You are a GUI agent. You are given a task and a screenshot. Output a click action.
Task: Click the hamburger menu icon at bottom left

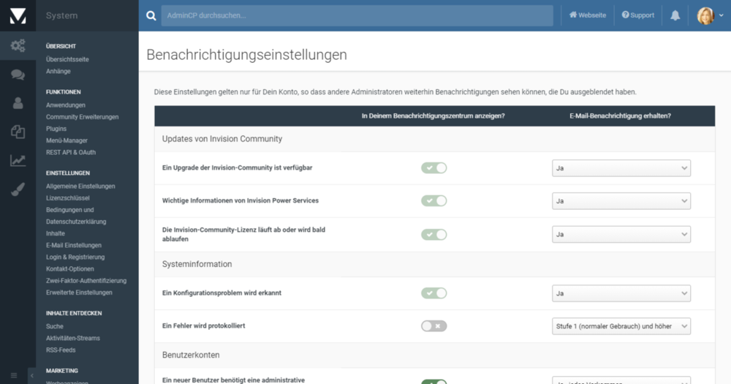[x=13, y=375]
